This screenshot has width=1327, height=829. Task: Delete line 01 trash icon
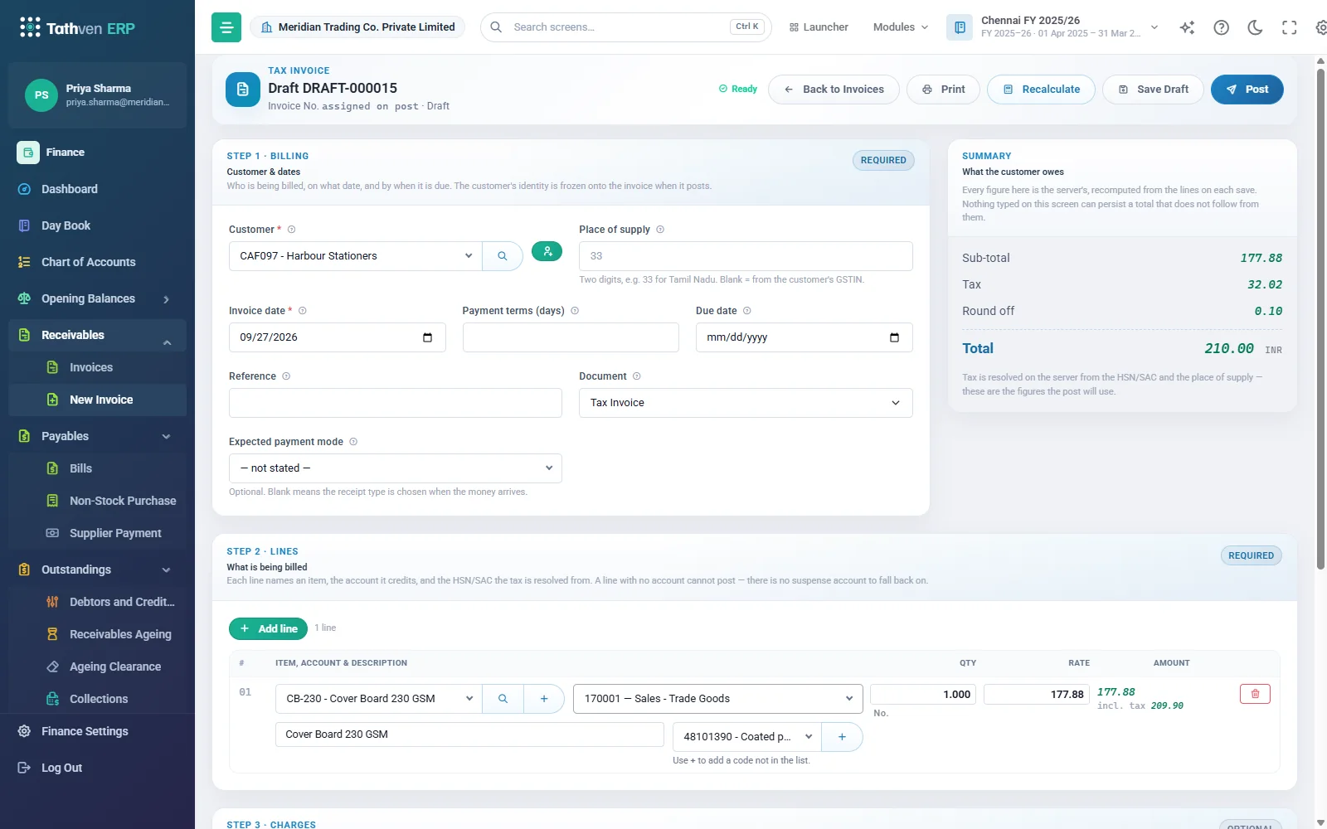[1255, 694]
